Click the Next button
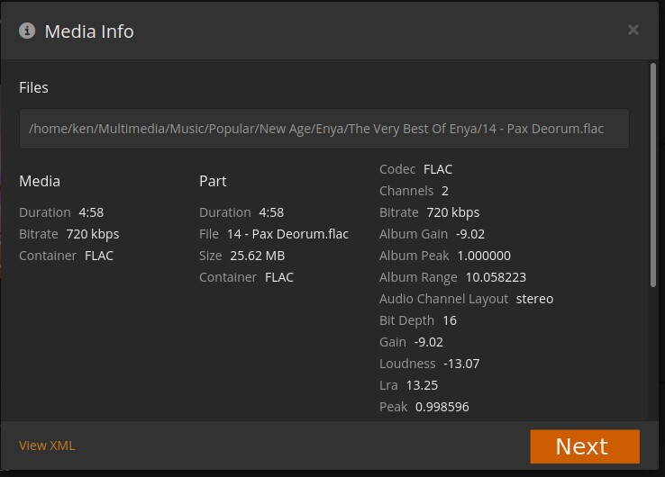 [x=585, y=446]
